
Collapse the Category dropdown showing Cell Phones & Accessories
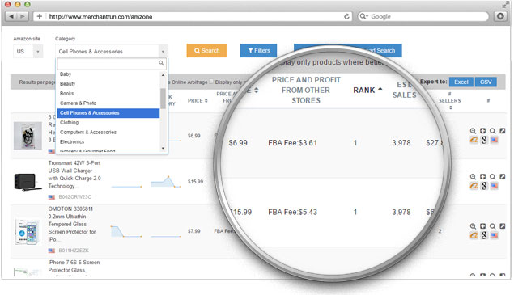112,52
